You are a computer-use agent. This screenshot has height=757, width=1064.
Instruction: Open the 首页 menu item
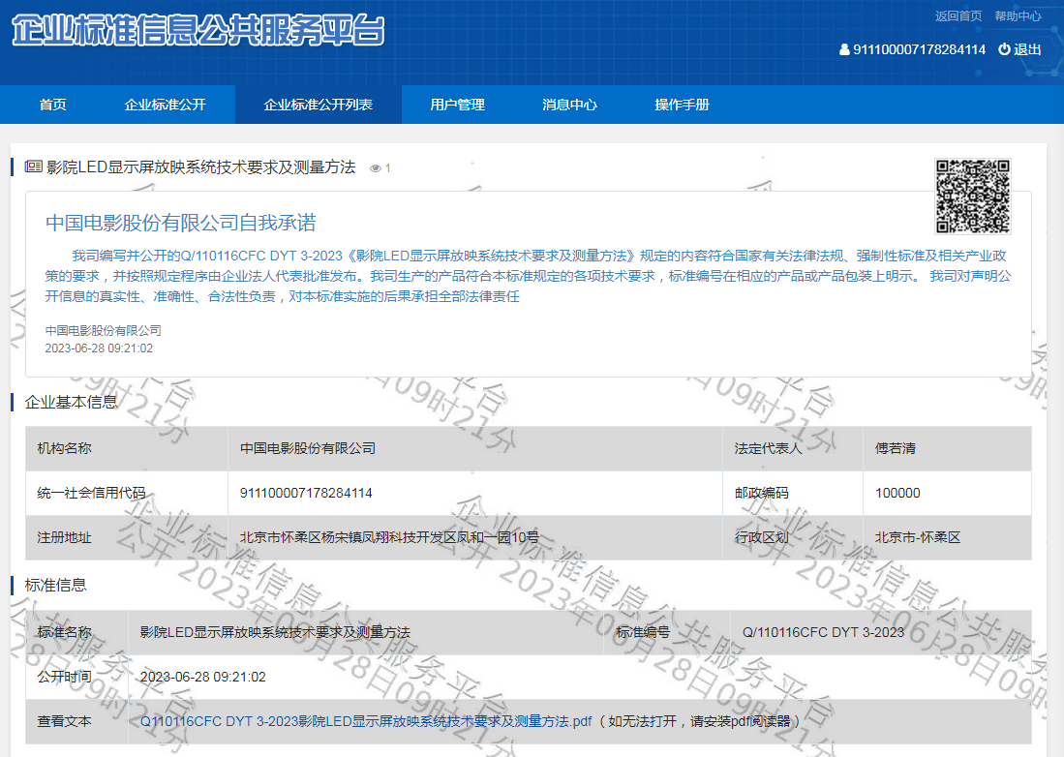[x=53, y=105]
